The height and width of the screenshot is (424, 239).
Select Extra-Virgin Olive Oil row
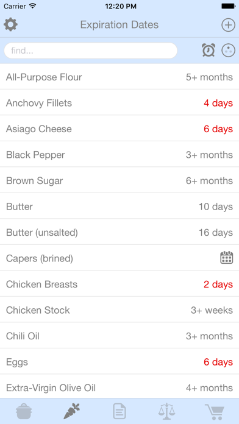point(120,388)
